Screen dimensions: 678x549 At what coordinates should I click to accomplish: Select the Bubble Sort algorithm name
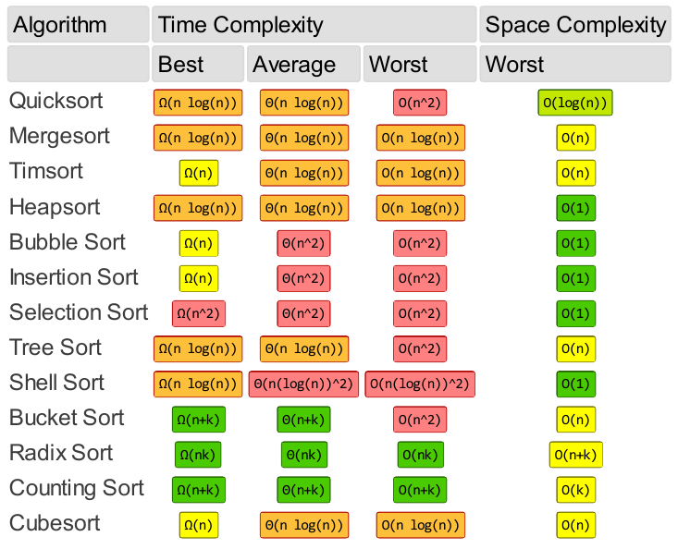click(x=67, y=242)
